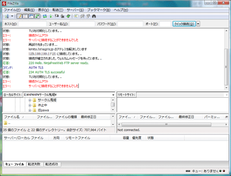
Task: Sort remote files by 最終修正日 column
Action: coord(190,117)
